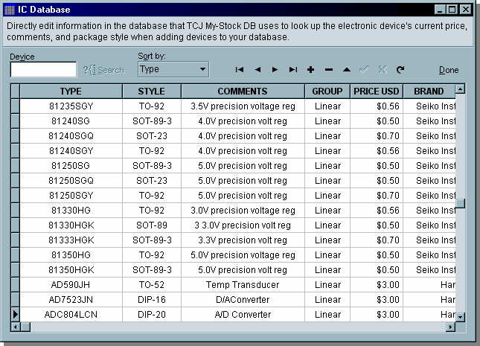Click the BRAND column header
Image resolution: width=480 pixels, height=346 pixels.
point(429,92)
